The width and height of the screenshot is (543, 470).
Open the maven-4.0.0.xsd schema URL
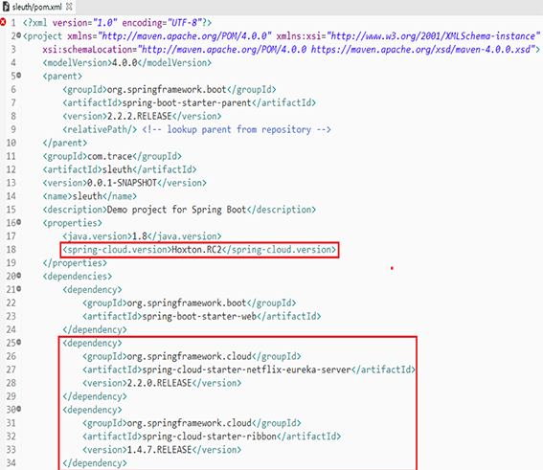tap(420, 50)
